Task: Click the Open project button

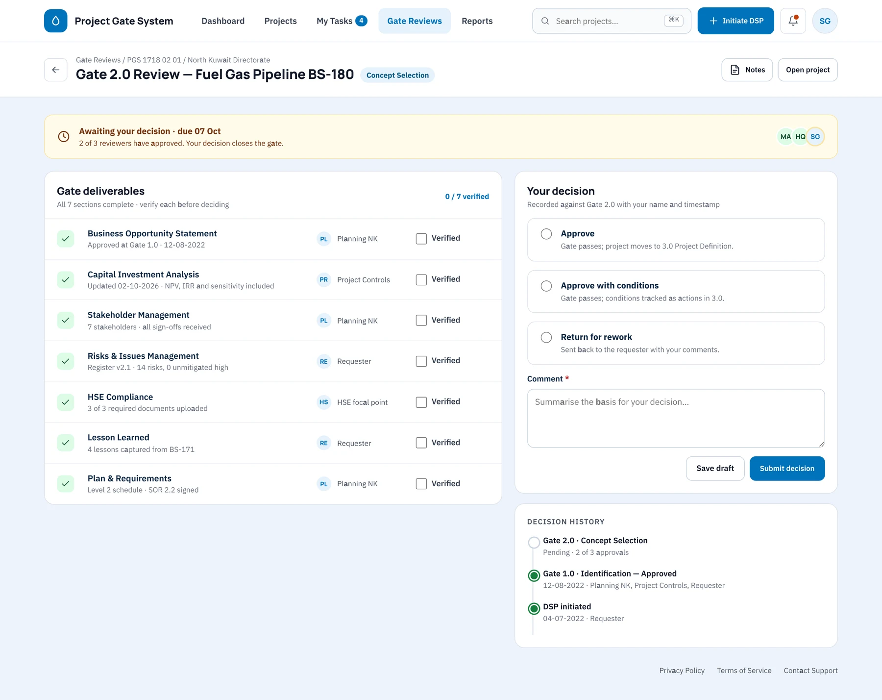Action: (x=808, y=70)
